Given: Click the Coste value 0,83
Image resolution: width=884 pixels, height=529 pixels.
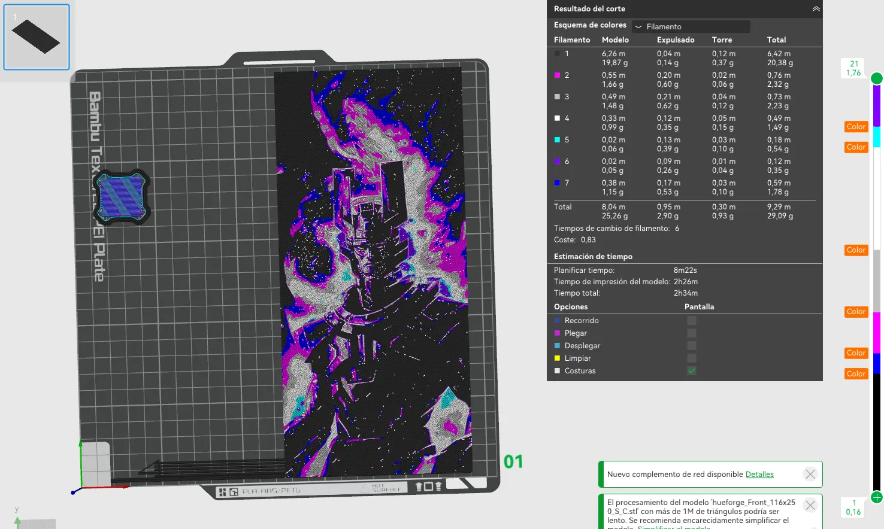Looking at the screenshot, I should (588, 240).
